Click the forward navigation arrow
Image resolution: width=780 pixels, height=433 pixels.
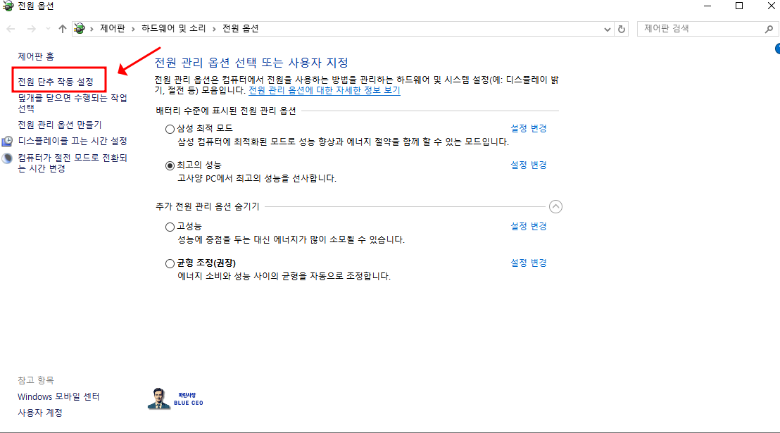tap(31, 29)
